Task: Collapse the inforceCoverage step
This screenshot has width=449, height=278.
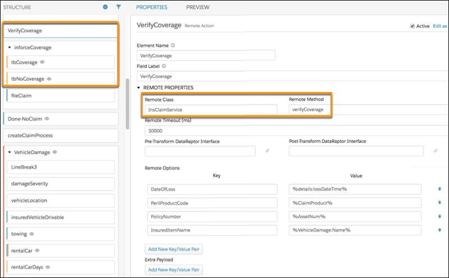Action: click(10, 48)
